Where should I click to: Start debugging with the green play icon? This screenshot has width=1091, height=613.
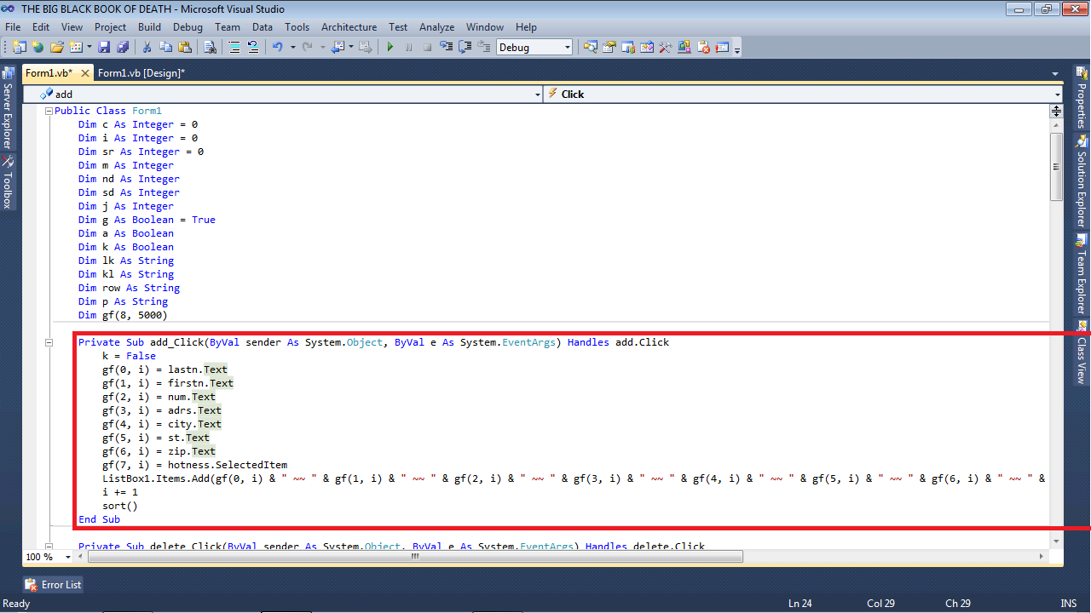(x=390, y=48)
